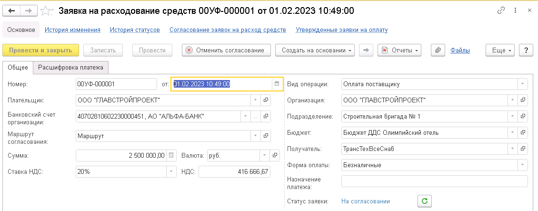Open the Маршрут согласования record icon
Viewport: 538px width, 211px height.
coord(266,136)
